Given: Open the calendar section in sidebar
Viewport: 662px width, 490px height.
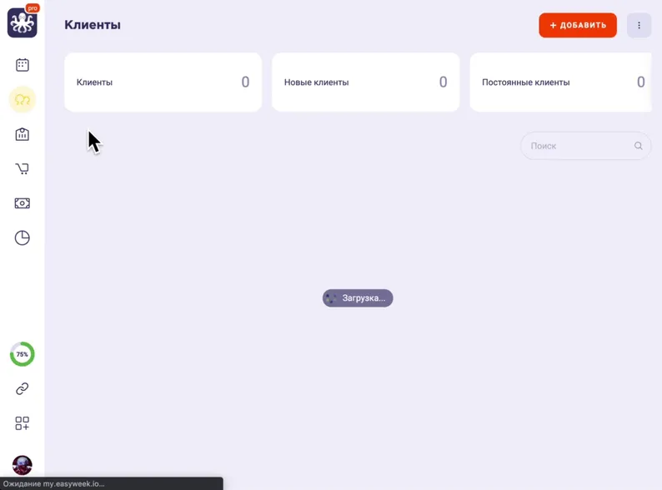Looking at the screenshot, I should click(23, 65).
